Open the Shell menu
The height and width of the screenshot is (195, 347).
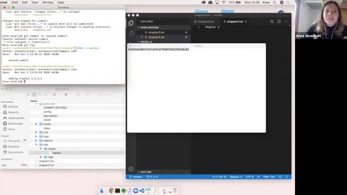click(x=15, y=2)
